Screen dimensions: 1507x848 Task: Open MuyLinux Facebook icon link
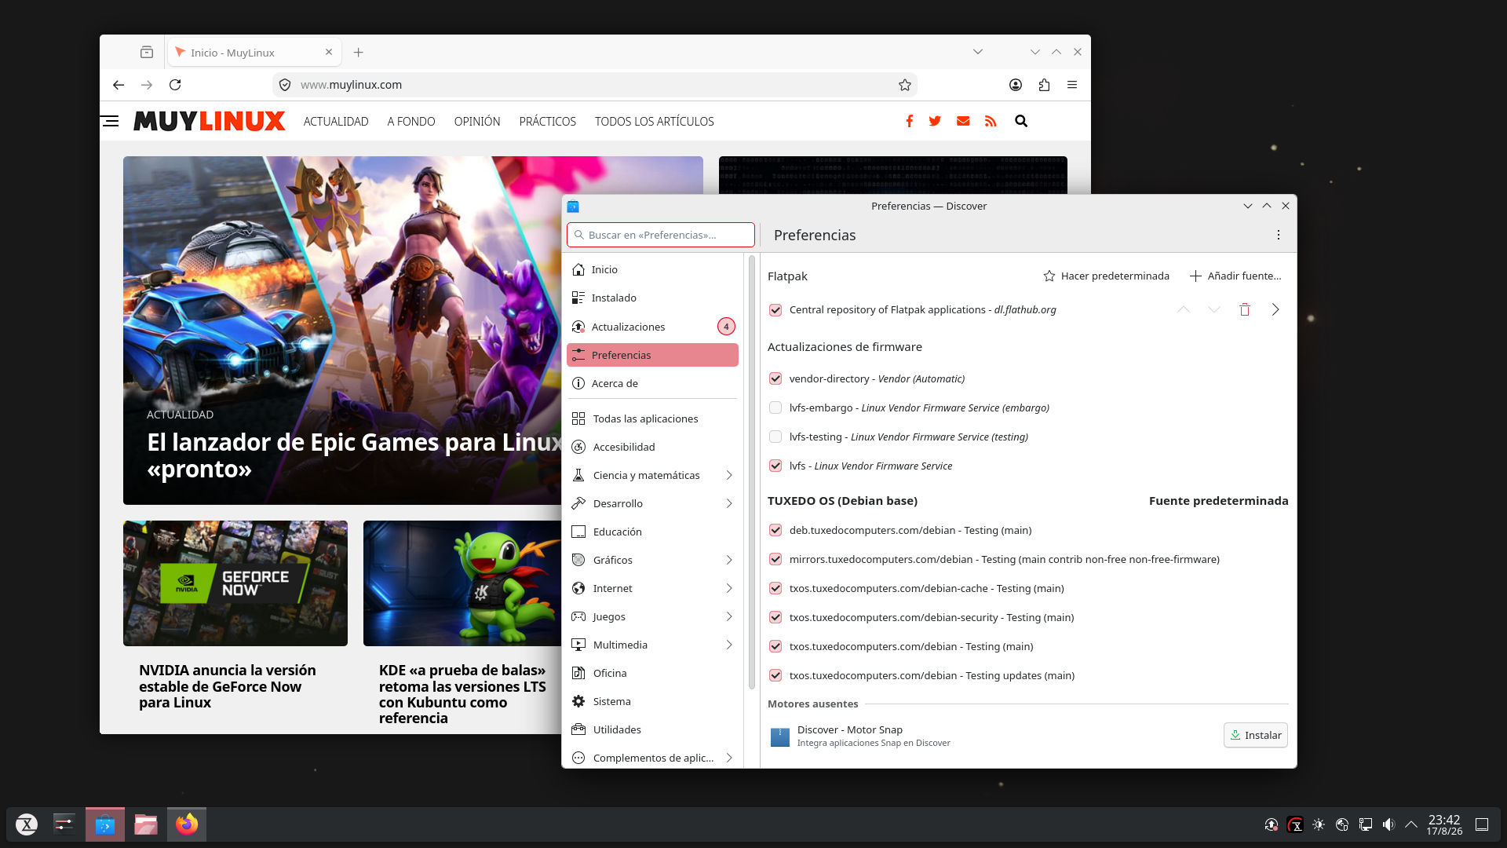click(909, 121)
